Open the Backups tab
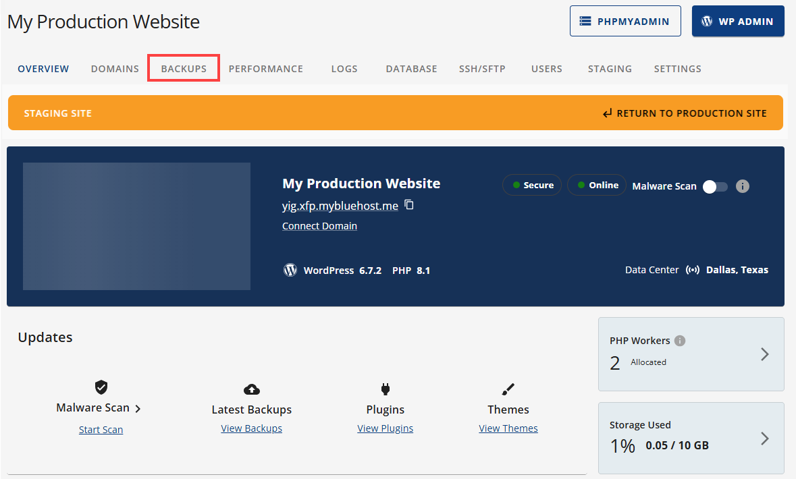 point(183,68)
